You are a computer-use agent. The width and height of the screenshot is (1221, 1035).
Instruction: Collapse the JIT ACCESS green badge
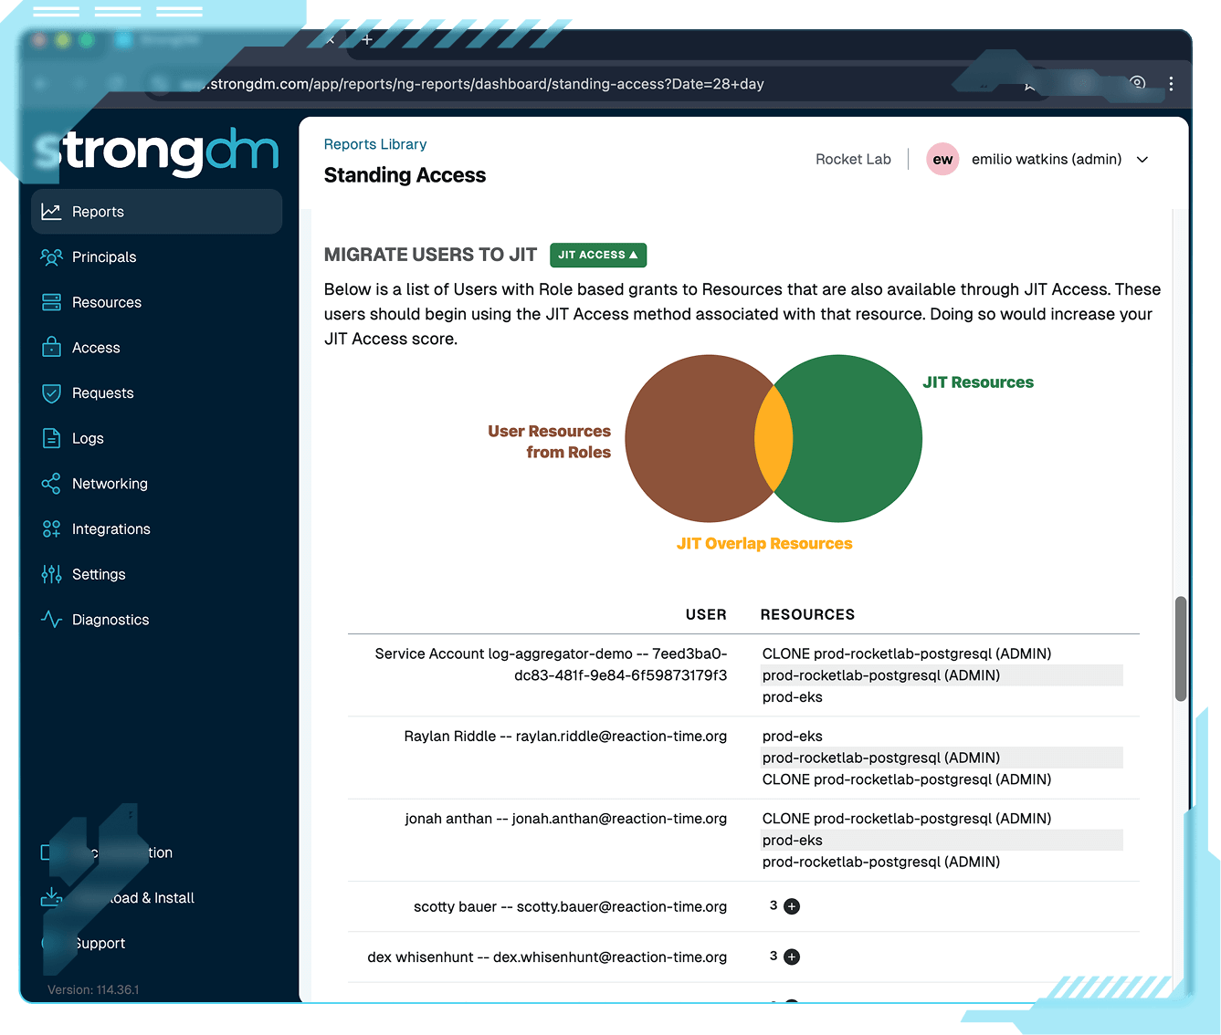[598, 256]
